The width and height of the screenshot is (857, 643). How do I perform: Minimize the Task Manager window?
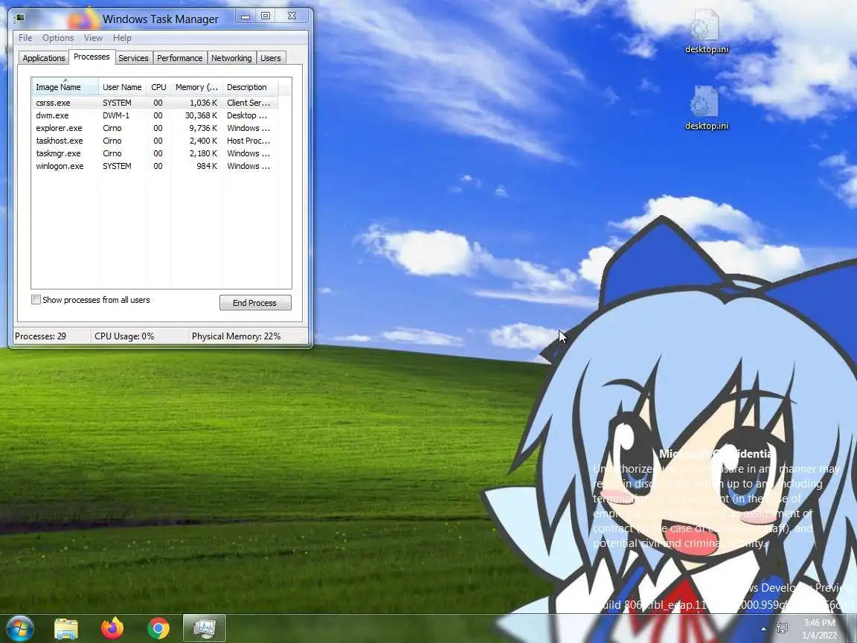(245, 16)
